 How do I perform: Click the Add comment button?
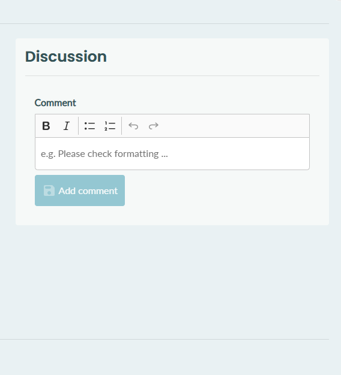coord(80,190)
